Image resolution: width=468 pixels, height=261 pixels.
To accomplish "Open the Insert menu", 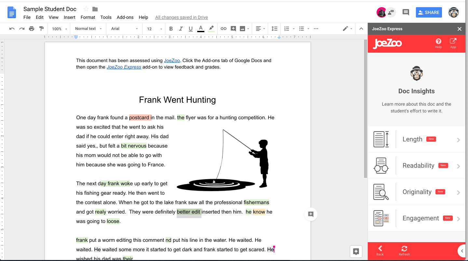I will pyautogui.click(x=70, y=17).
